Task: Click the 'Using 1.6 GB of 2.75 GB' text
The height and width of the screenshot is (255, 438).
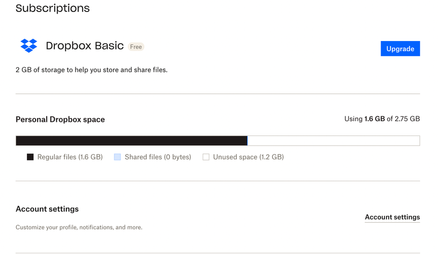Action: pos(382,119)
